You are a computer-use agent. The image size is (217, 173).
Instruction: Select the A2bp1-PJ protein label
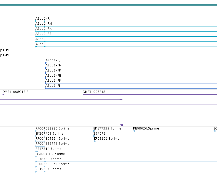53,60
